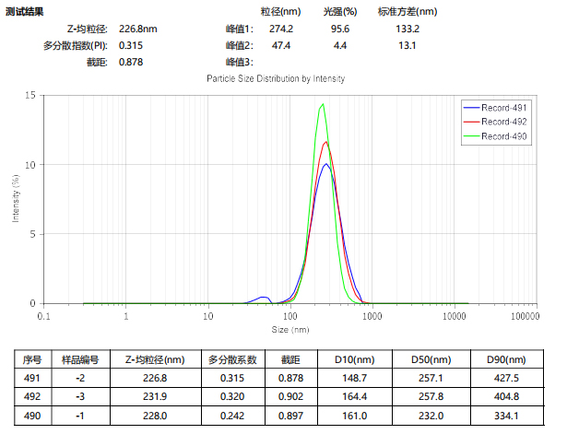Select the 序号 column header in table
This screenshot has height=434, width=567.
click(x=33, y=360)
